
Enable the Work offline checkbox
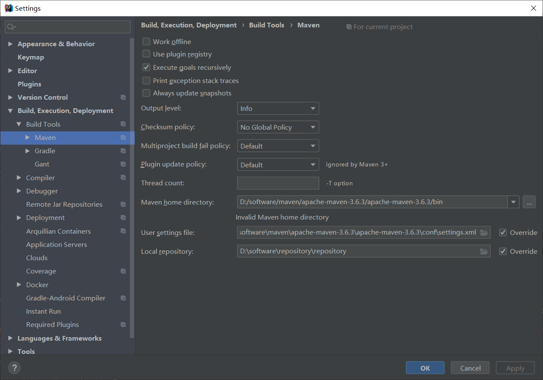pyautogui.click(x=146, y=42)
